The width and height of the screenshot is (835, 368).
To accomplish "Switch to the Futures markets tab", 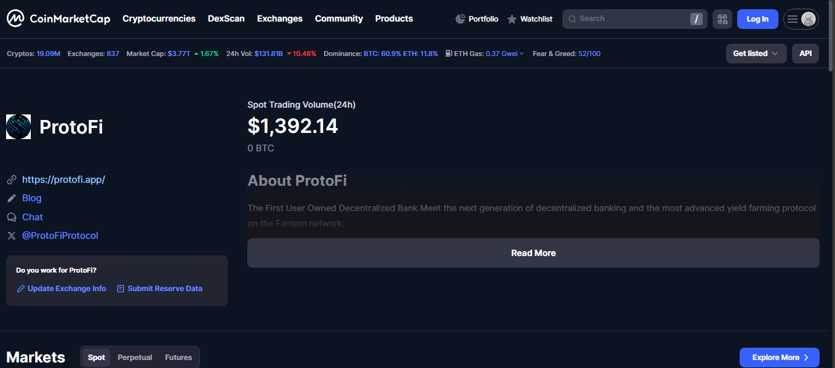I will click(x=178, y=358).
